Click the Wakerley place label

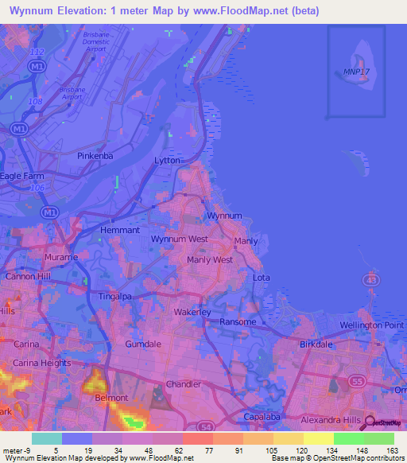pyautogui.click(x=192, y=312)
